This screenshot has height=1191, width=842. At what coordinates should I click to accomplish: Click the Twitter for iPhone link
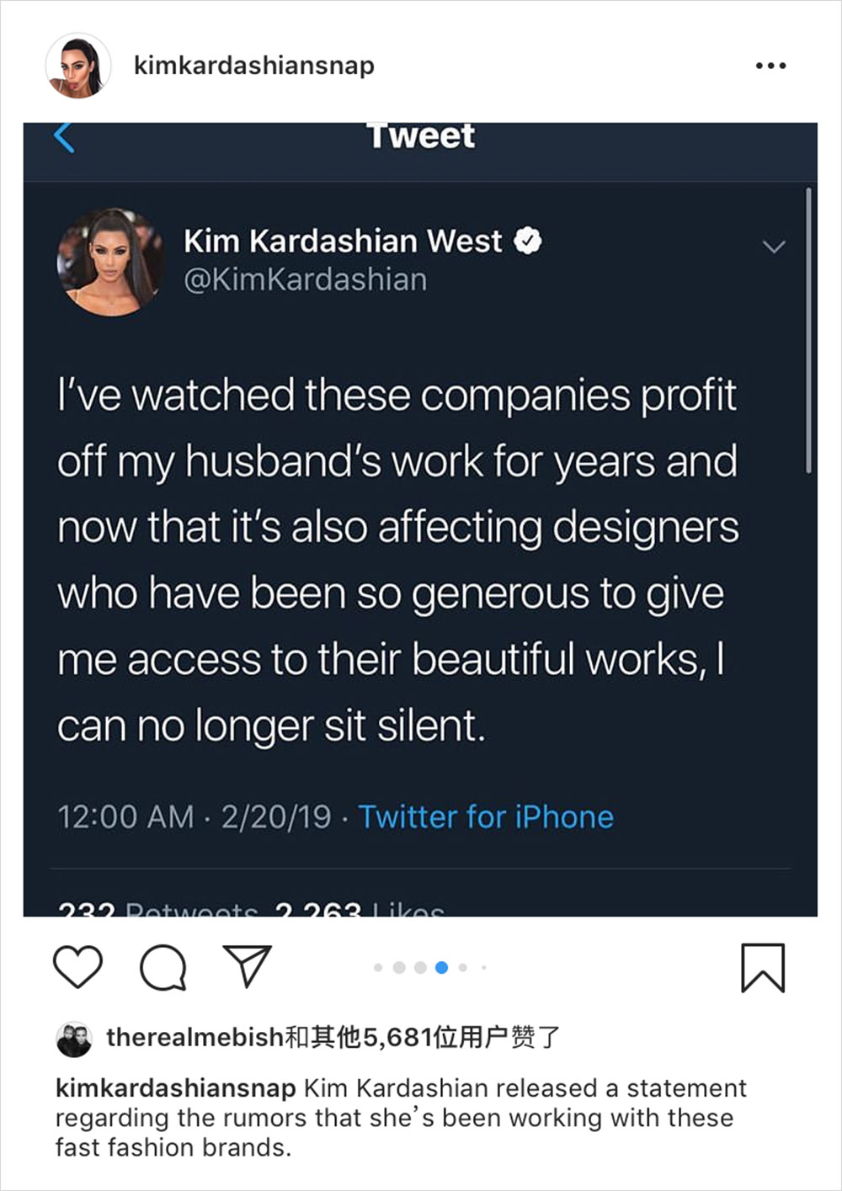[486, 816]
